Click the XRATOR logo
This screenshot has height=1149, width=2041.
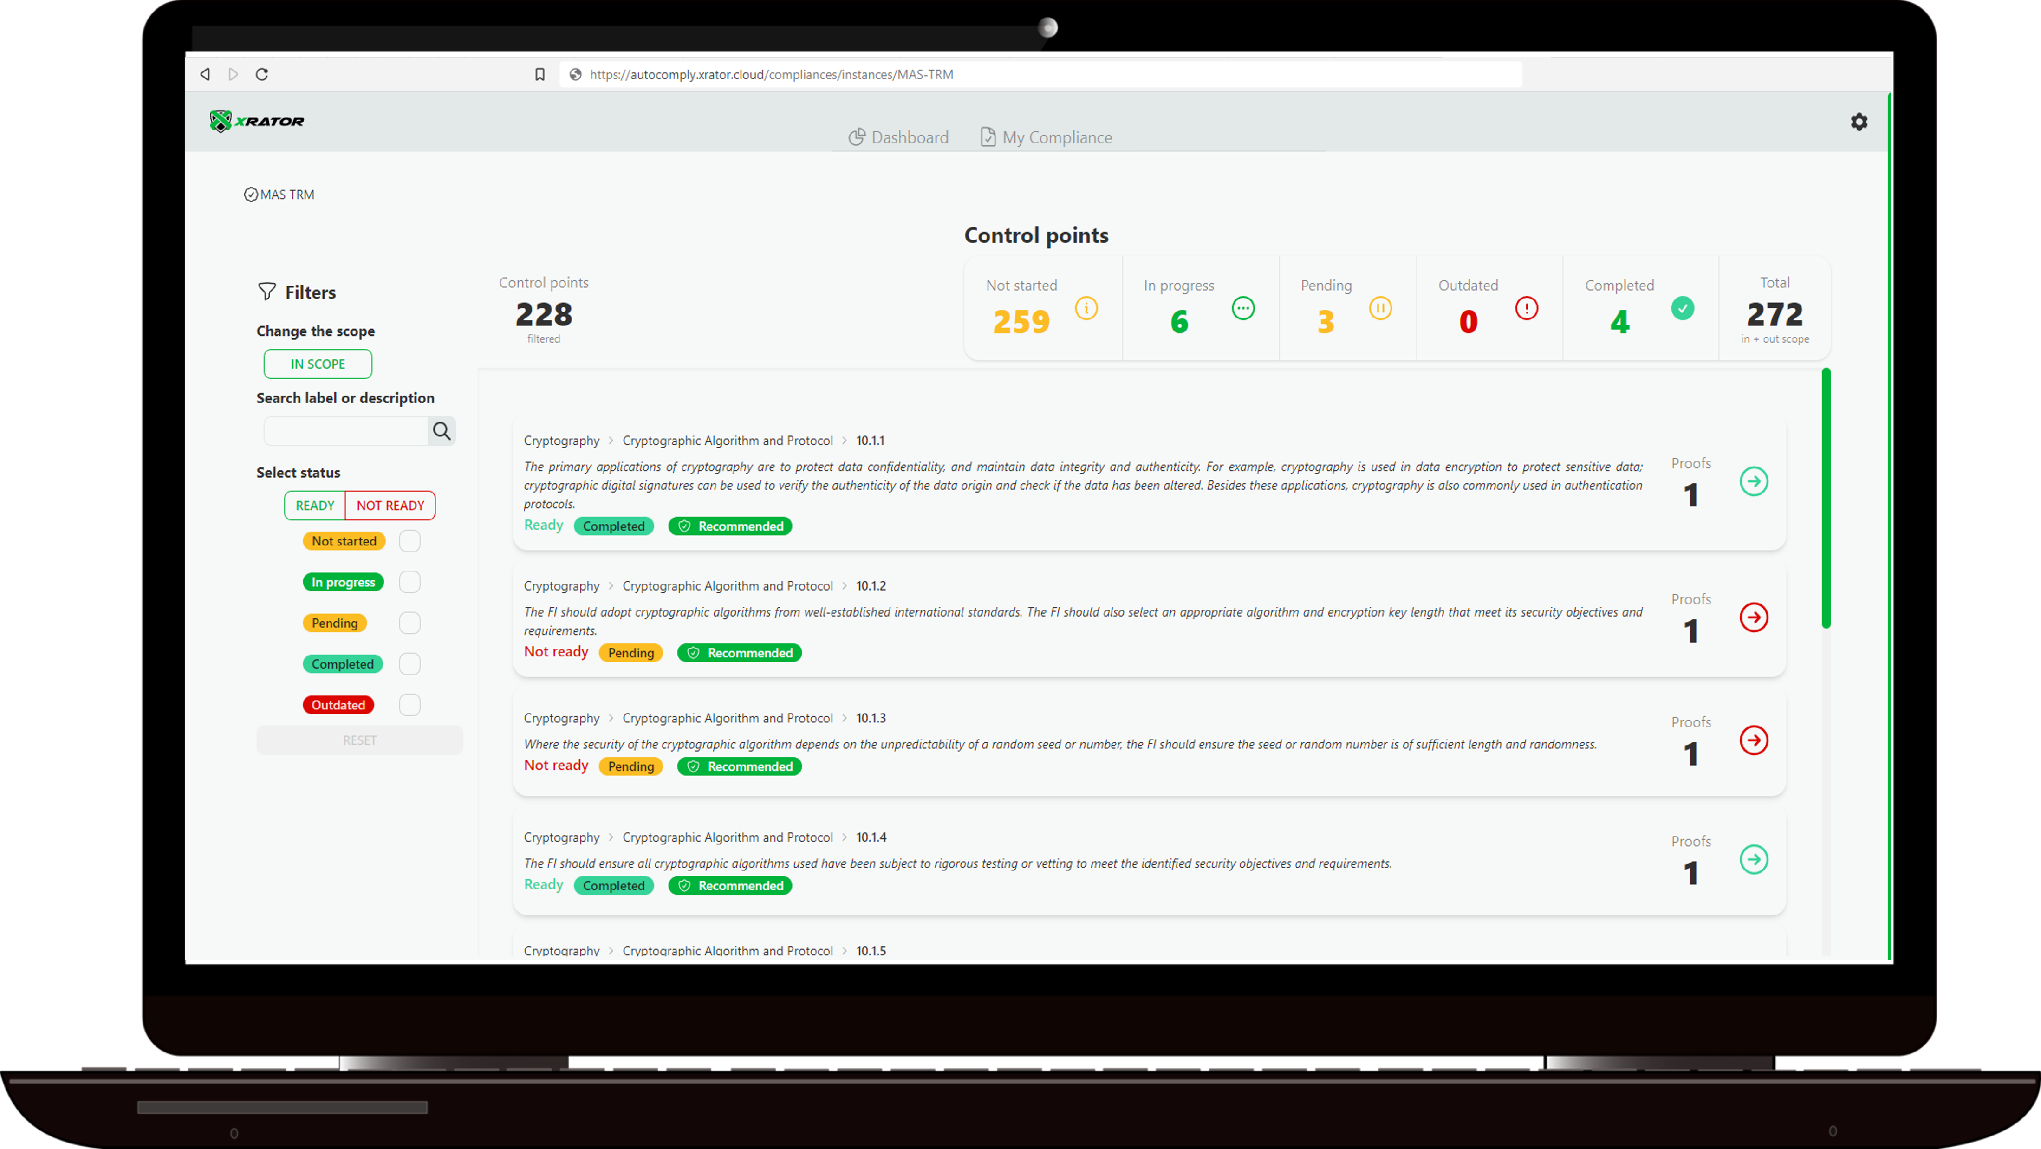pos(258,120)
